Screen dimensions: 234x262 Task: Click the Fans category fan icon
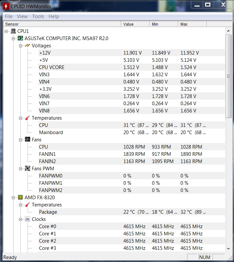pyautogui.click(x=28, y=139)
